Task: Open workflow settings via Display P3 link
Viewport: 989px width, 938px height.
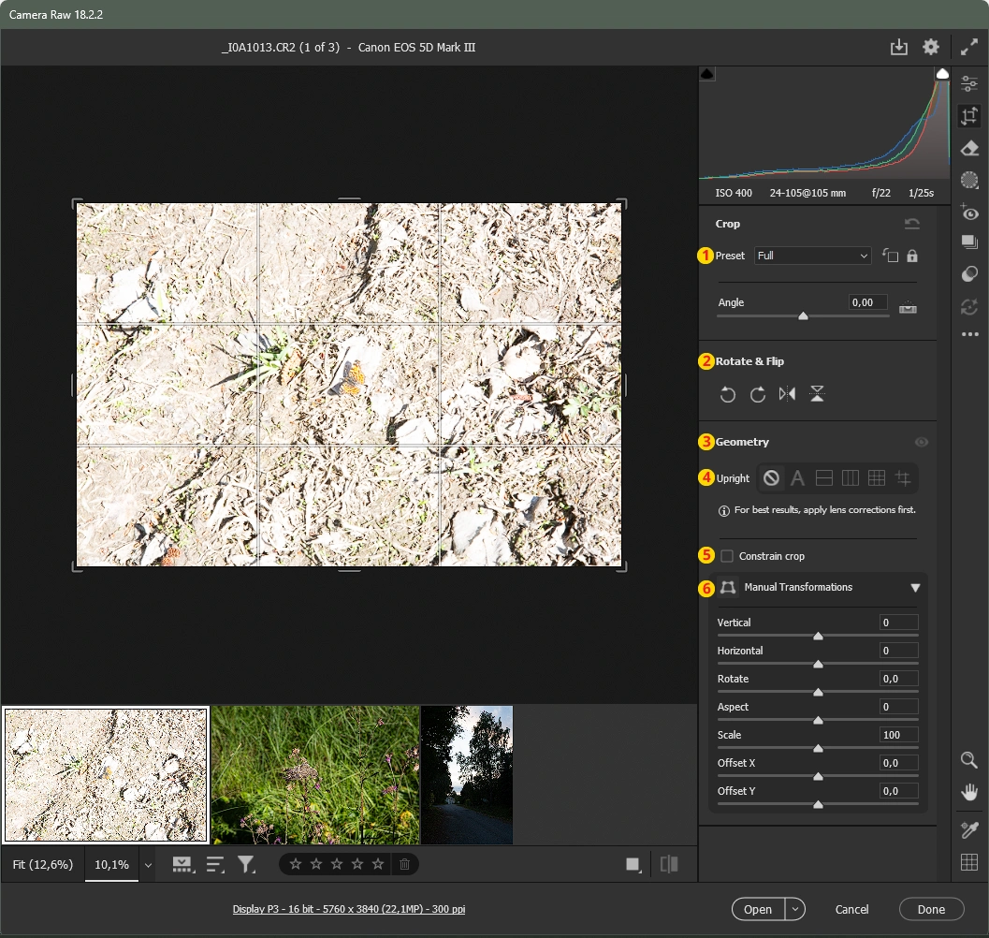Action: [349, 909]
